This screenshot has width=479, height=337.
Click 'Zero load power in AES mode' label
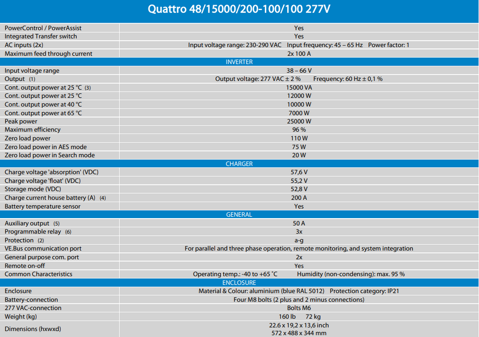(46, 147)
